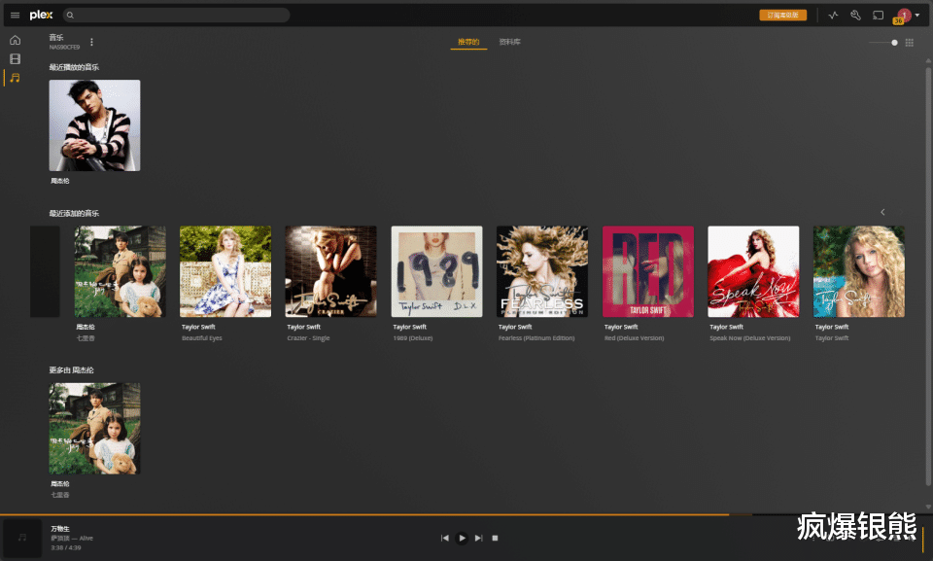Click 更多由 周杰伦 section heading
The height and width of the screenshot is (561, 933).
pos(71,370)
